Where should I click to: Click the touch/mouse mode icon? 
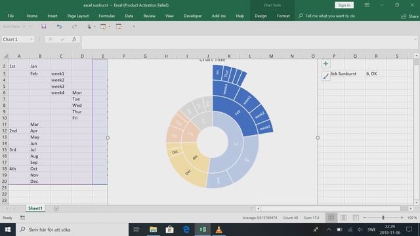pos(89,26)
